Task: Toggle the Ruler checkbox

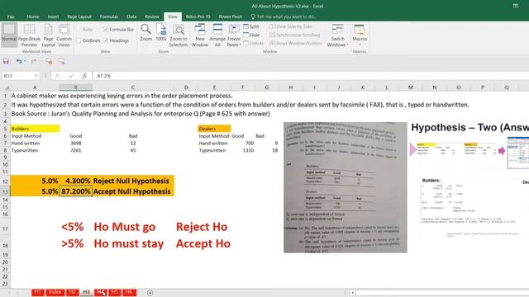Action: click(79, 30)
